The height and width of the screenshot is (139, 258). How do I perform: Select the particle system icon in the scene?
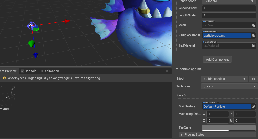32,26
